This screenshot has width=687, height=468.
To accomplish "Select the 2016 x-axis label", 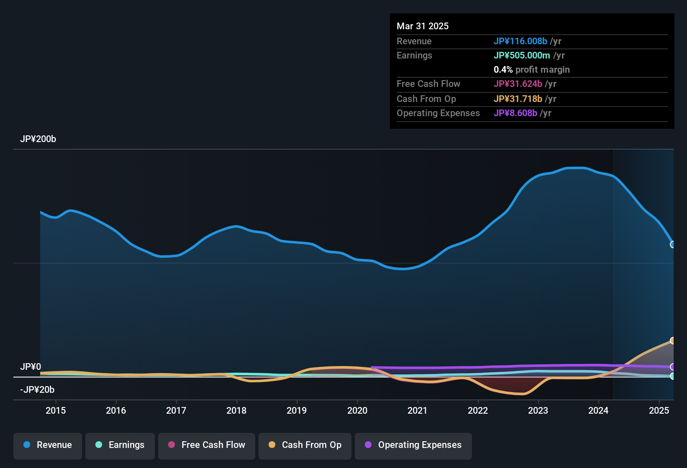I will point(116,410).
